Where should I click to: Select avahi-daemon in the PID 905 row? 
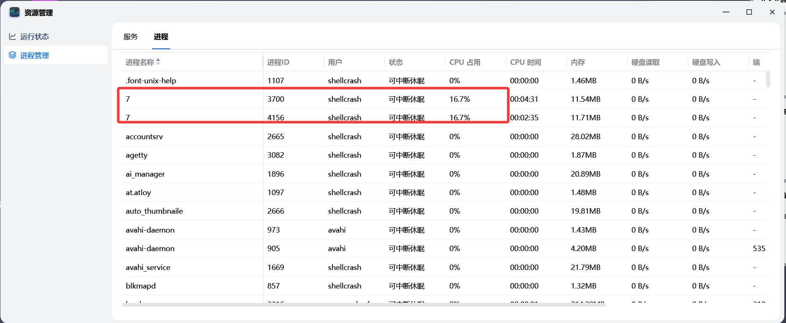pos(150,249)
